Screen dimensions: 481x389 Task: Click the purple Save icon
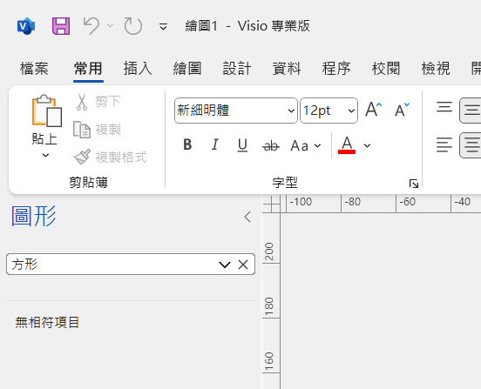pos(61,26)
